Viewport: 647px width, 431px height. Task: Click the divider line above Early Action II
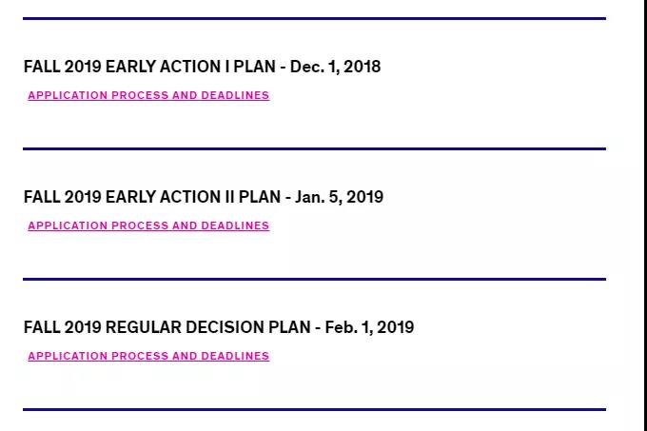(314, 148)
